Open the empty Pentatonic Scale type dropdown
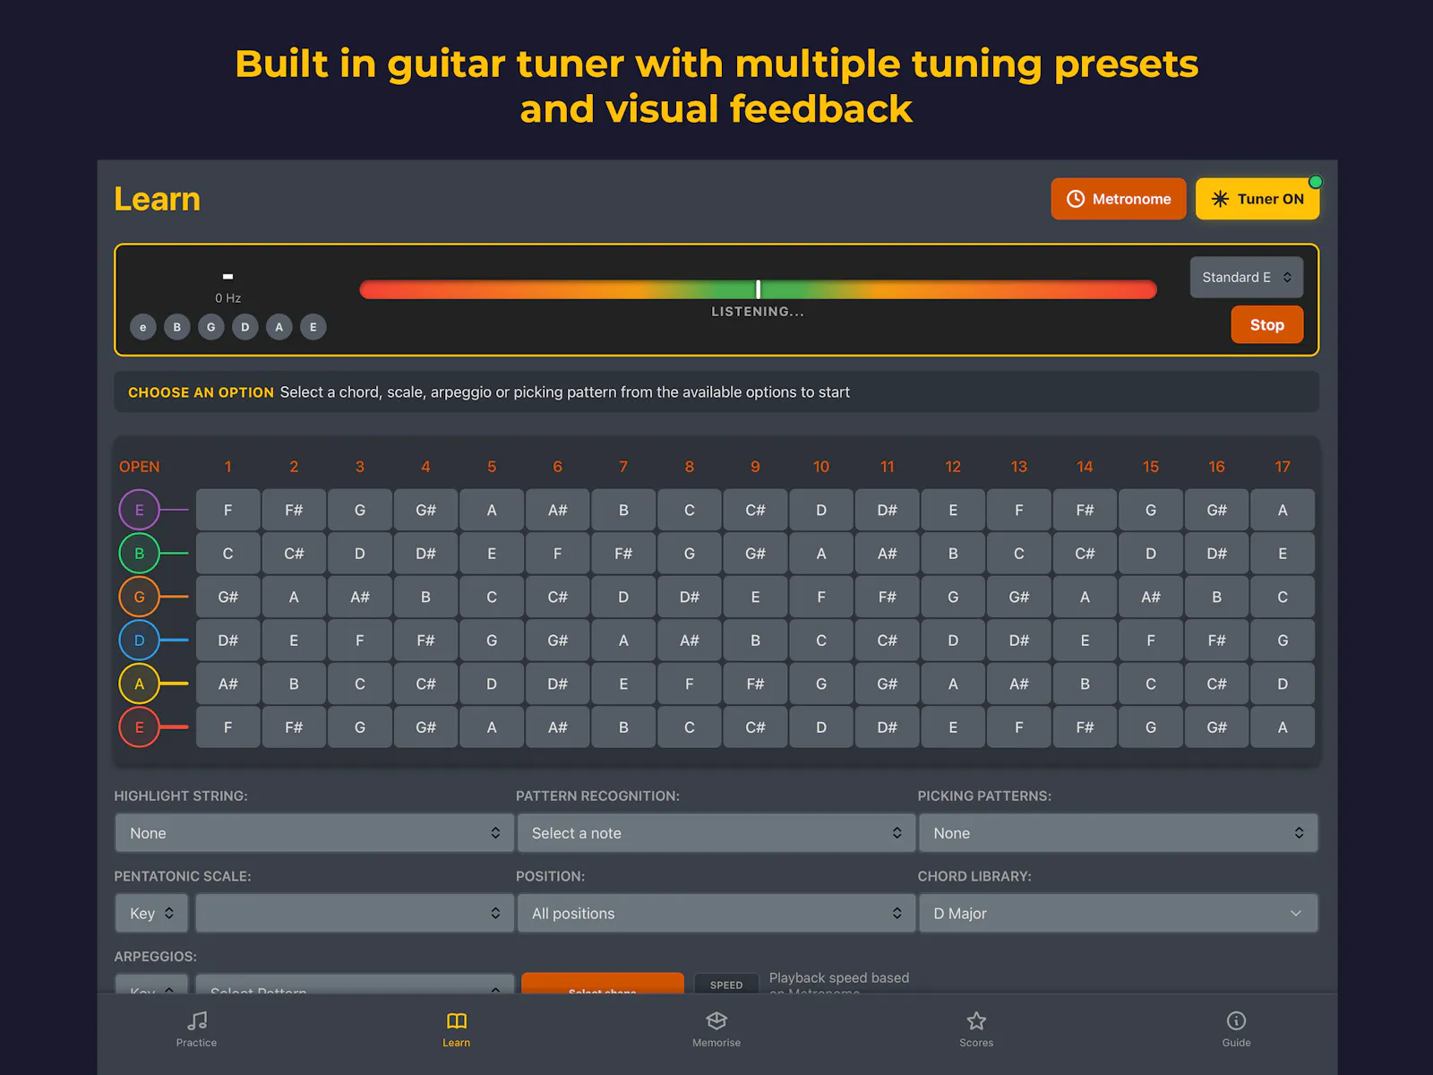This screenshot has height=1075, width=1433. tap(355, 914)
